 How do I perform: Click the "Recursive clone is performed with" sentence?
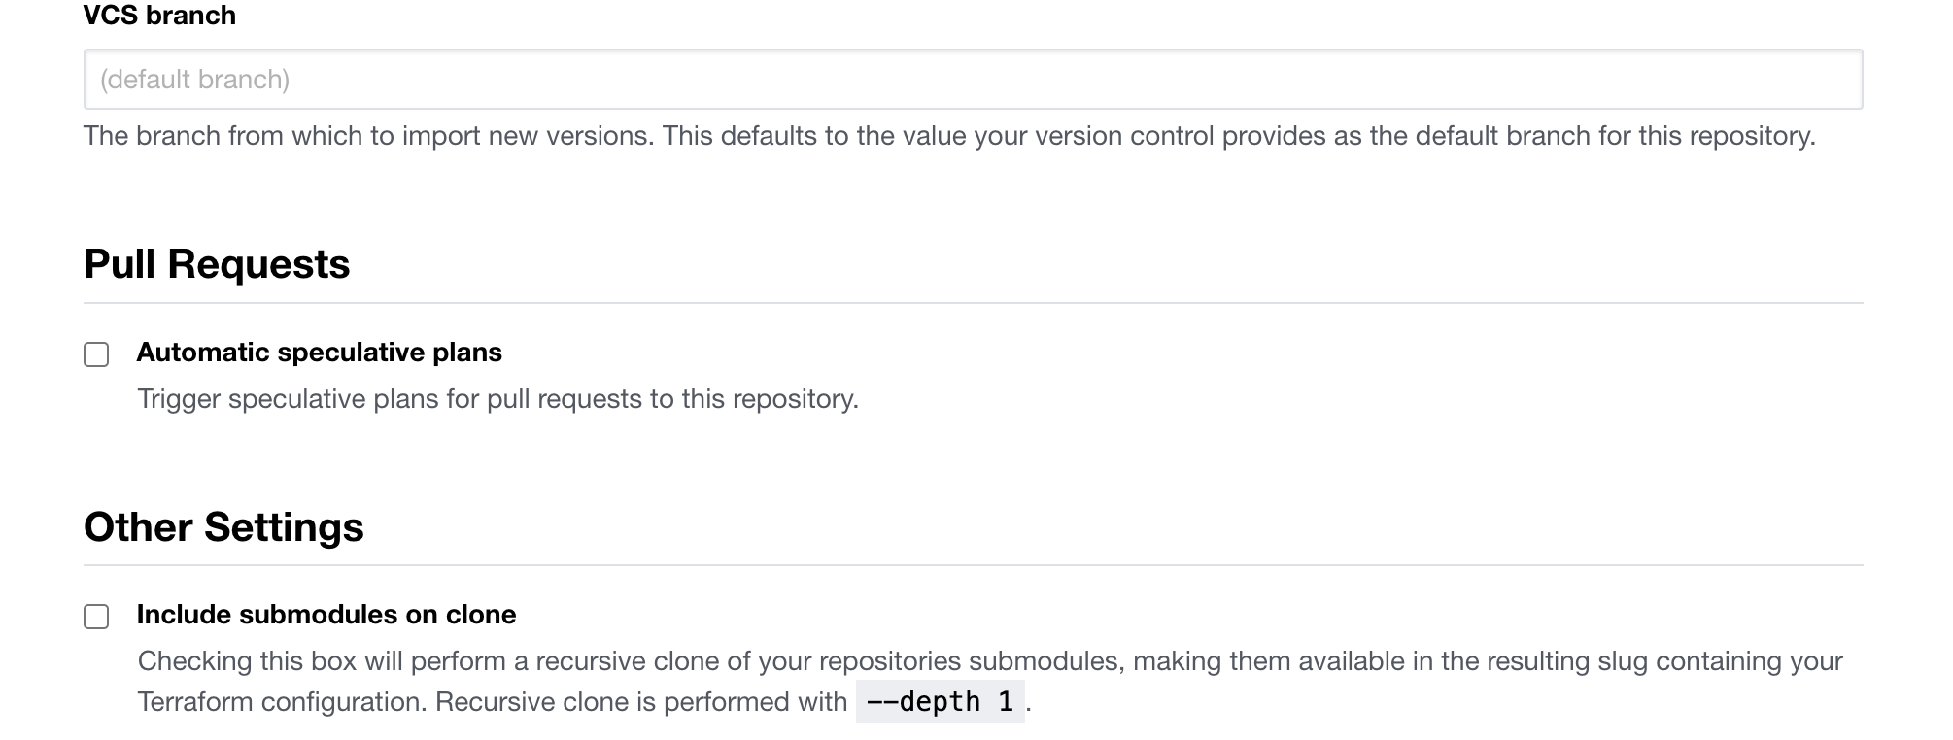click(641, 702)
